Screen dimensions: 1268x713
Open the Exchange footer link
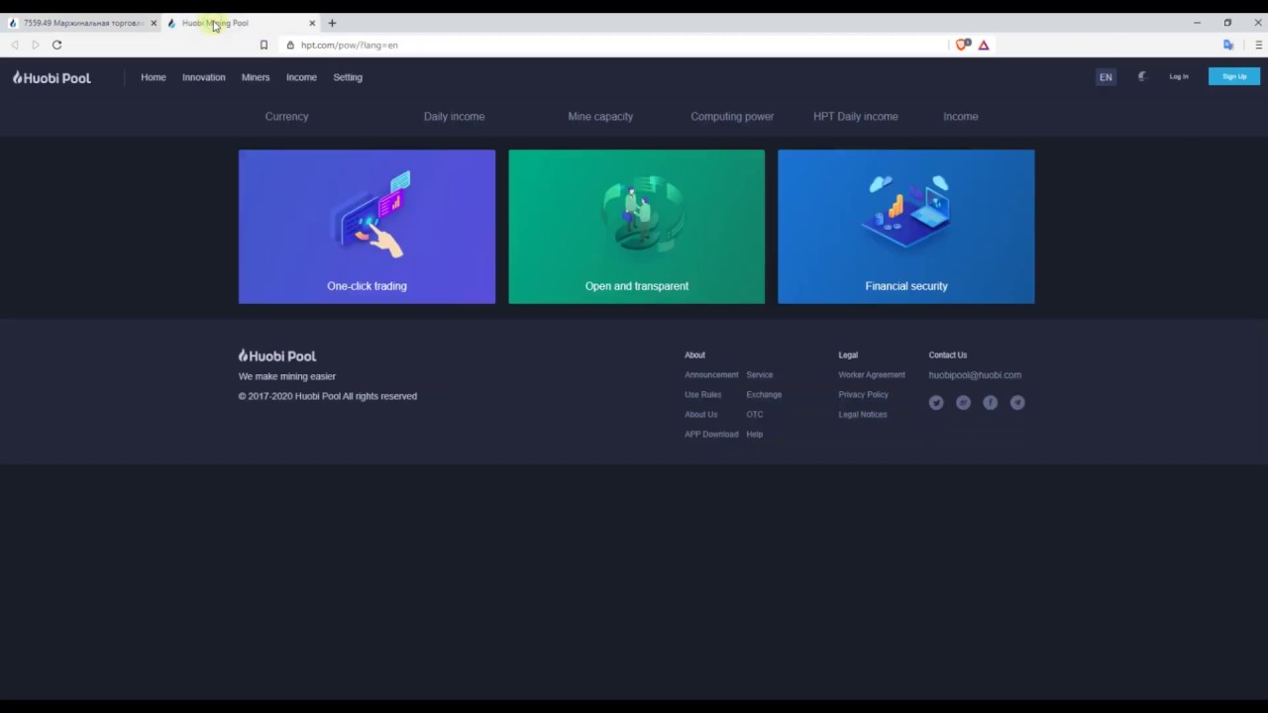click(x=764, y=394)
